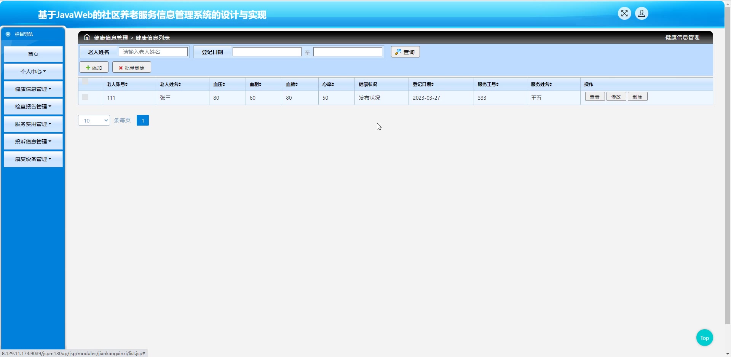This screenshot has width=731, height=357.
Task: Click the red X icon on 批量删除
Action: coord(121,68)
